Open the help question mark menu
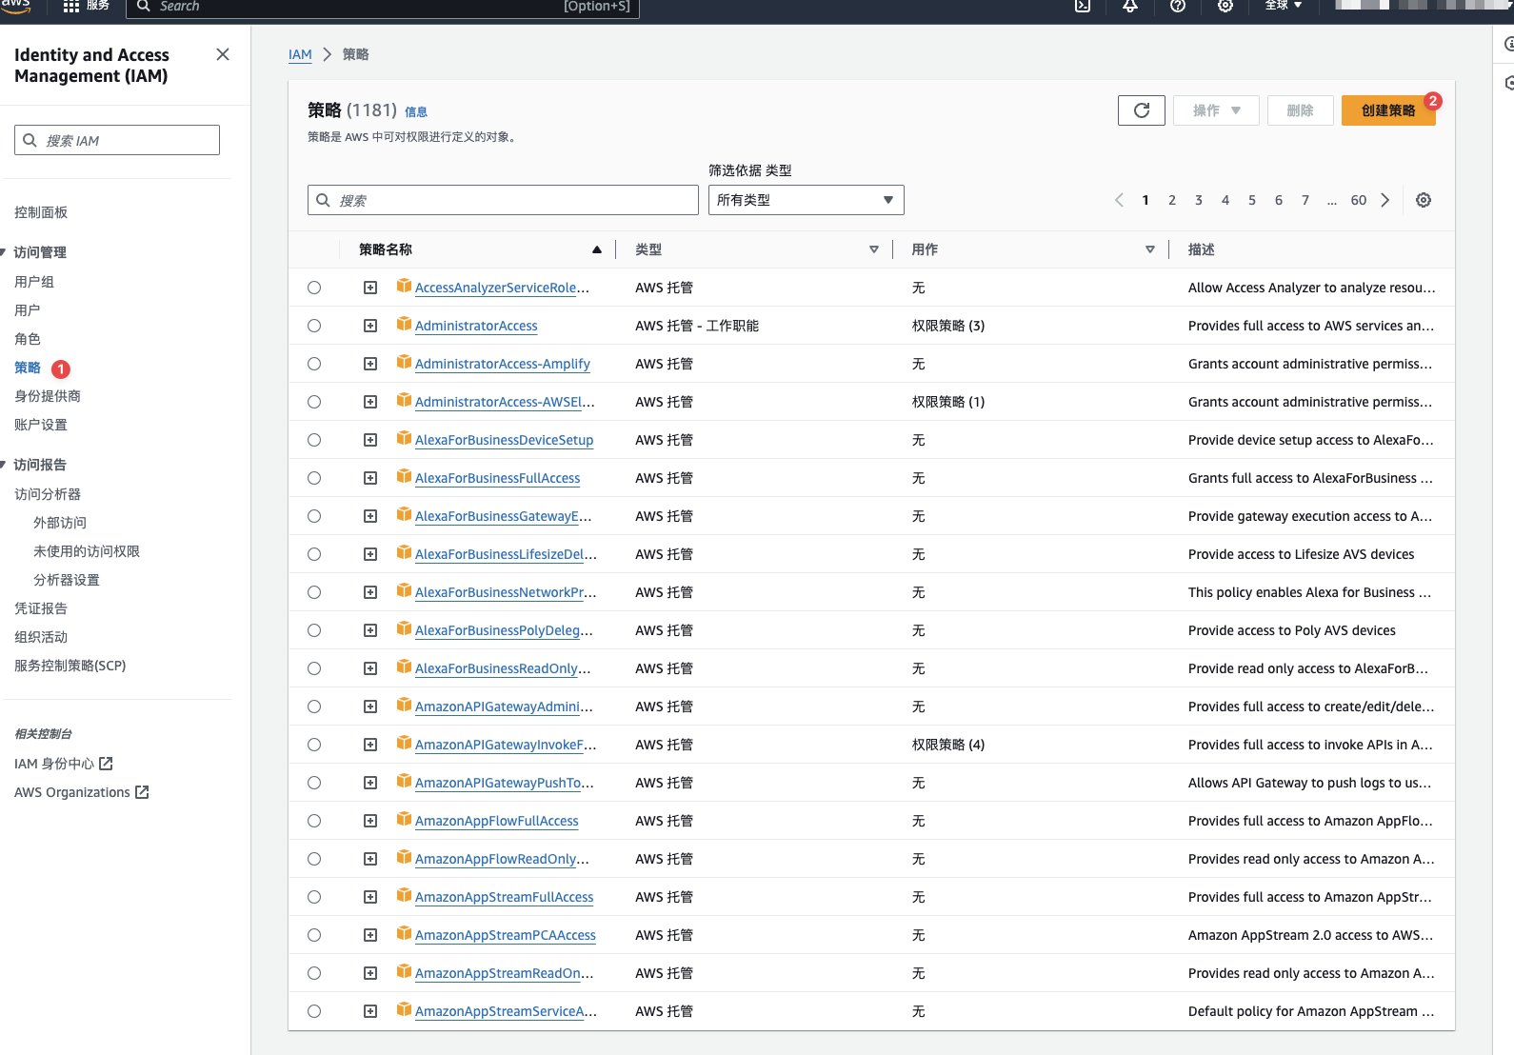1514x1055 pixels. (1178, 6)
